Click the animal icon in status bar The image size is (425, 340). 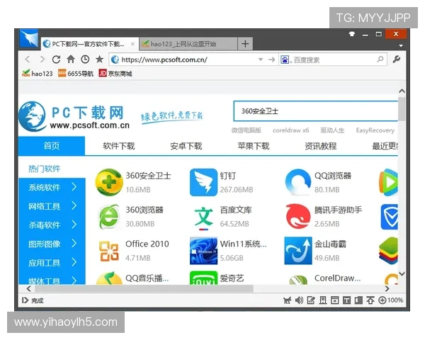click(287, 300)
